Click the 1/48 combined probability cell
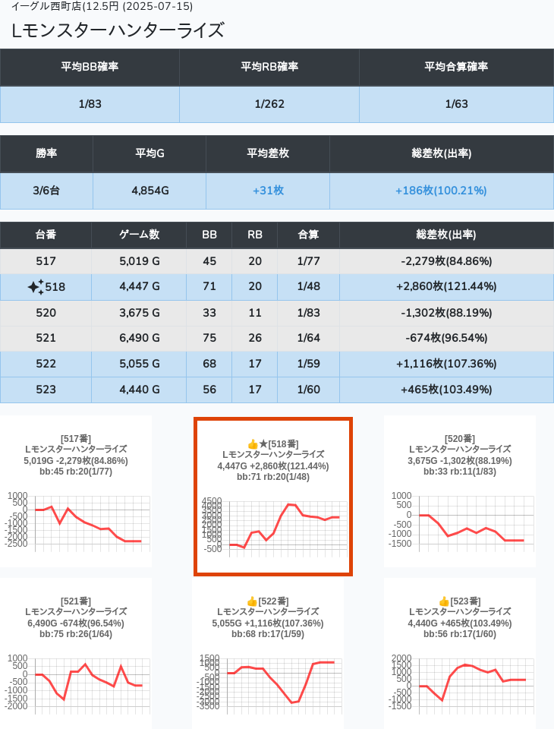Image resolution: width=554 pixels, height=729 pixels. 309,287
